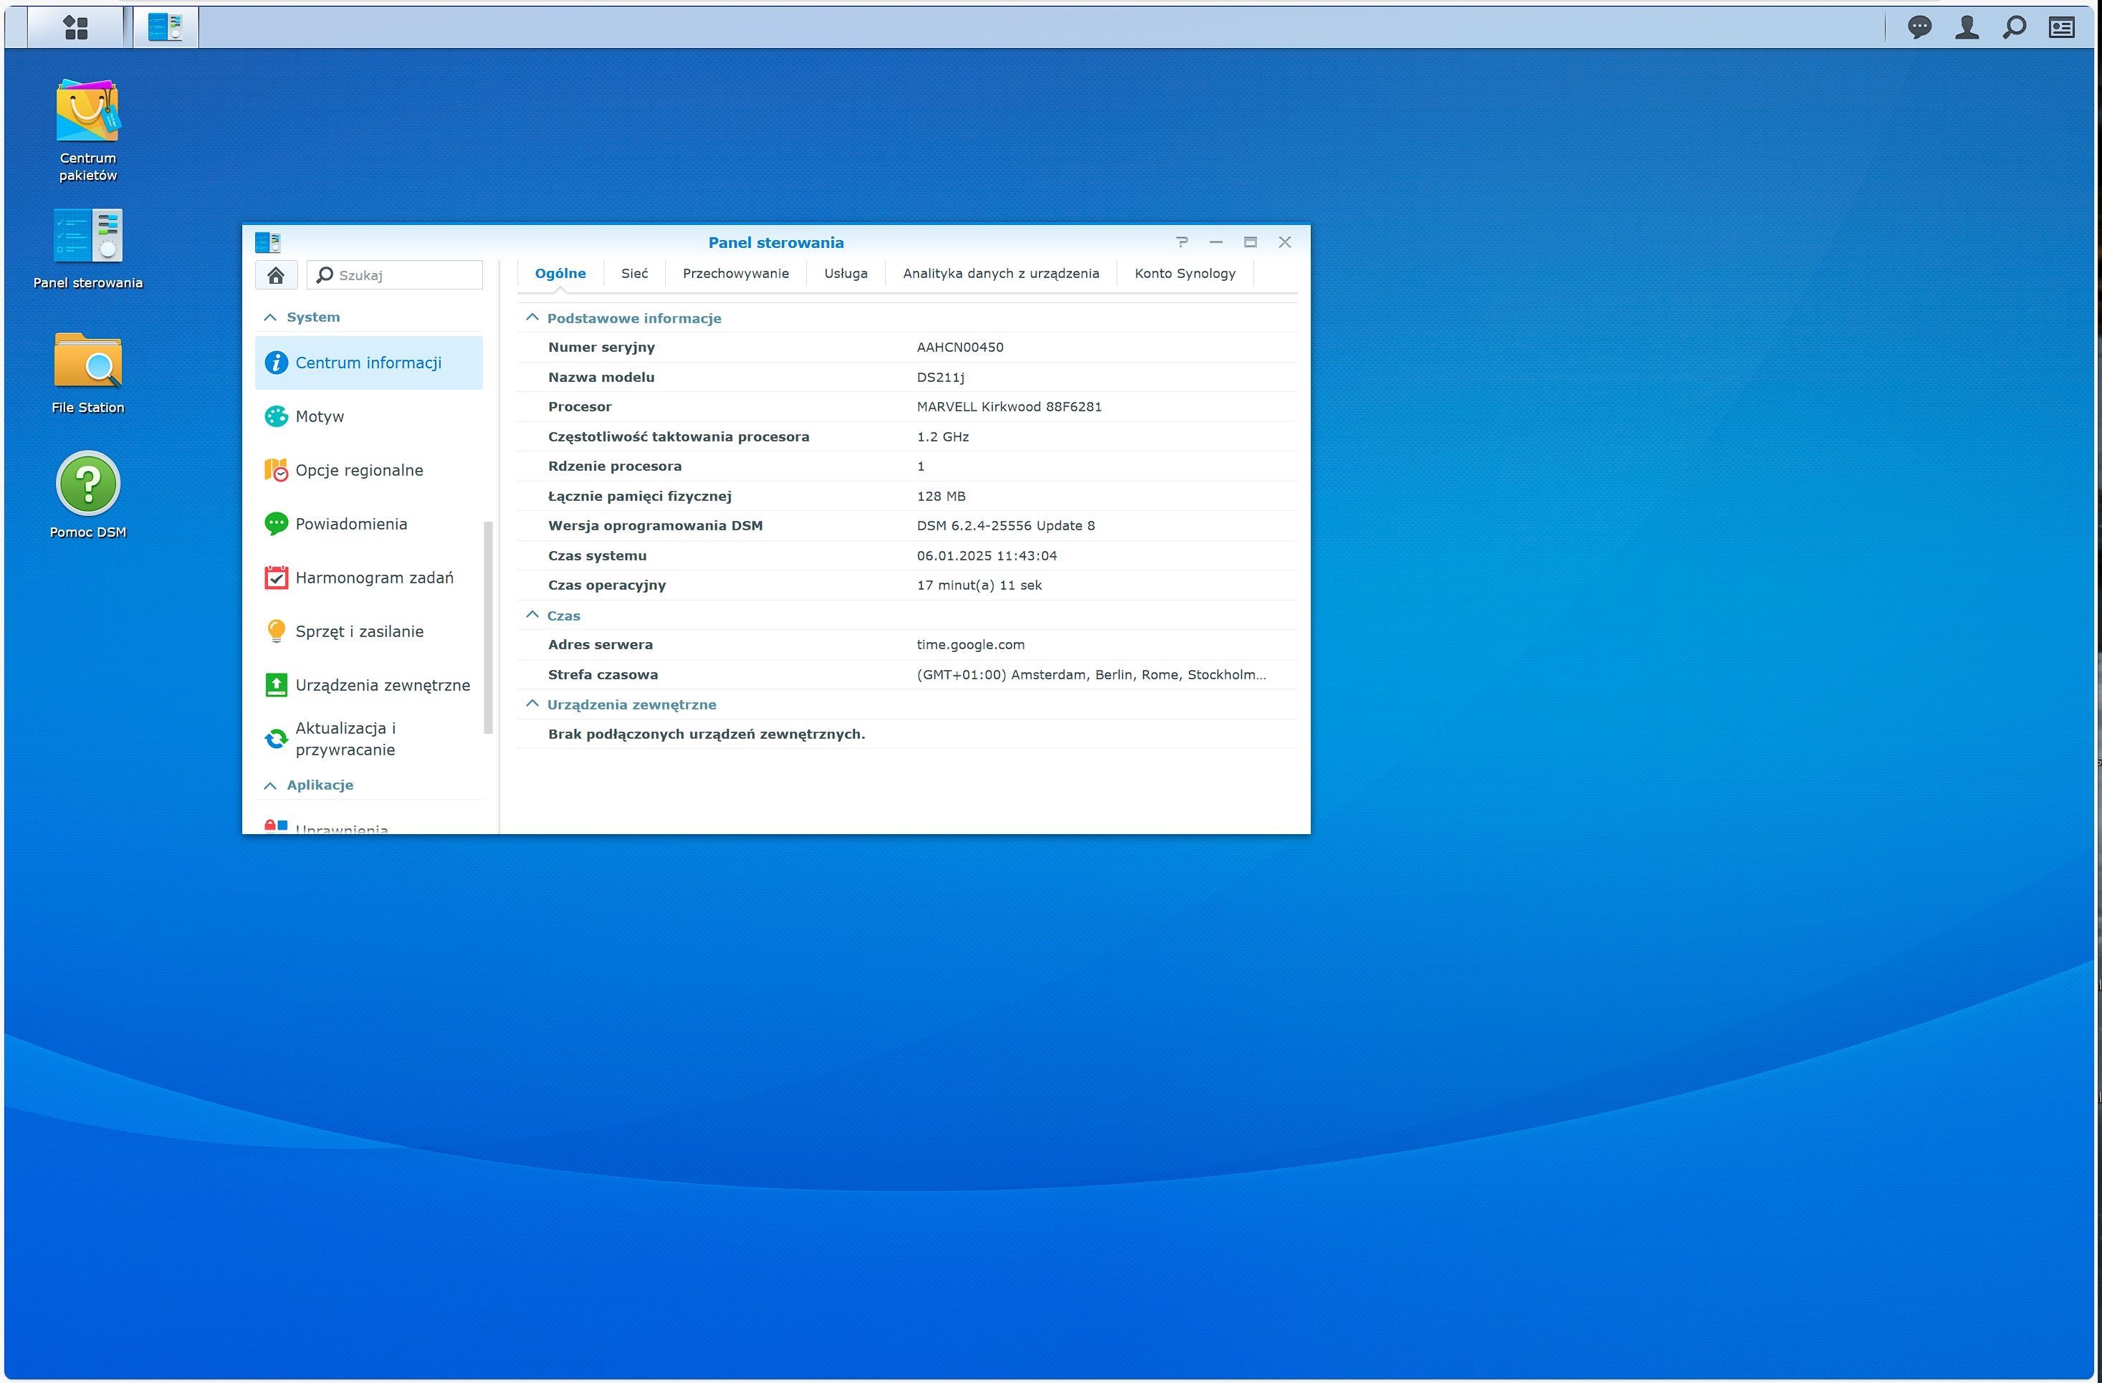Open Centrum pakietów desktop icon
2102x1383 pixels.
87,130
